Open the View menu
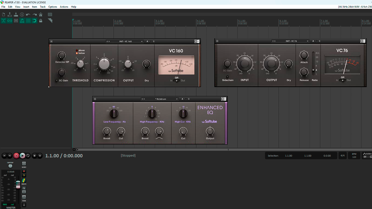This screenshot has width=372, height=209. click(18, 7)
